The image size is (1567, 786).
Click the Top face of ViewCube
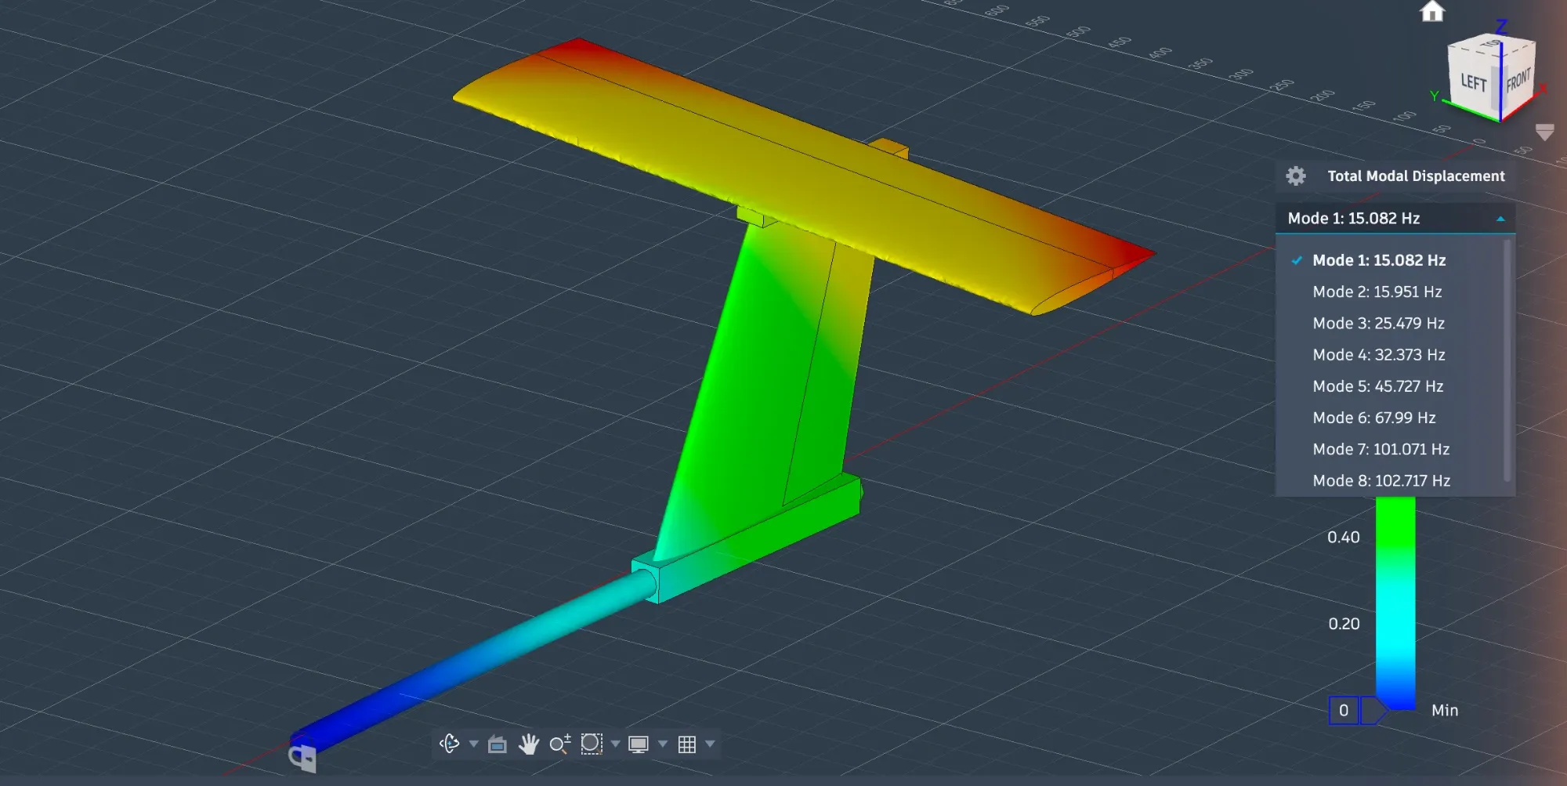click(1491, 44)
